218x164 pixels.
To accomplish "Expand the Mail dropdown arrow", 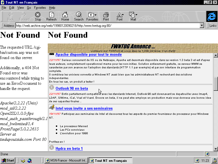I will (x=137, y=15).
